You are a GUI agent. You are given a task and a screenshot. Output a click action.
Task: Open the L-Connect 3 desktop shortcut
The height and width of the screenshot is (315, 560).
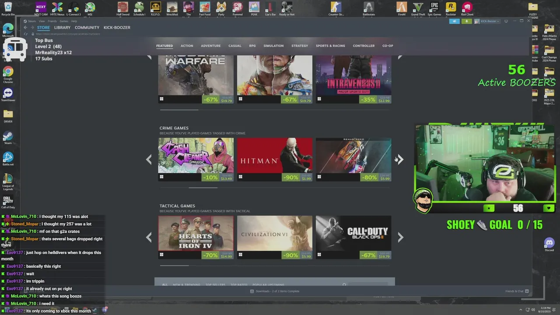pyautogui.click(x=73, y=8)
